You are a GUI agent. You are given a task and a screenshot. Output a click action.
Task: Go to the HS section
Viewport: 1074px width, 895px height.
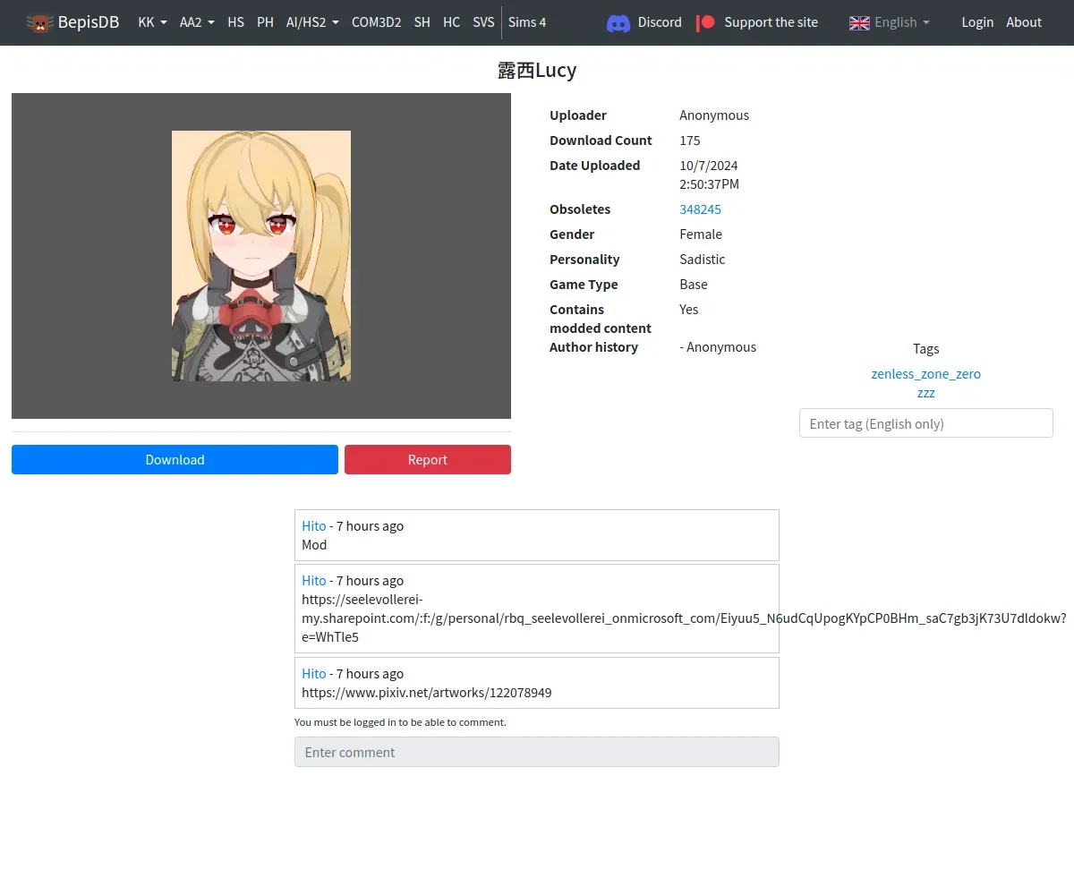coord(235,22)
